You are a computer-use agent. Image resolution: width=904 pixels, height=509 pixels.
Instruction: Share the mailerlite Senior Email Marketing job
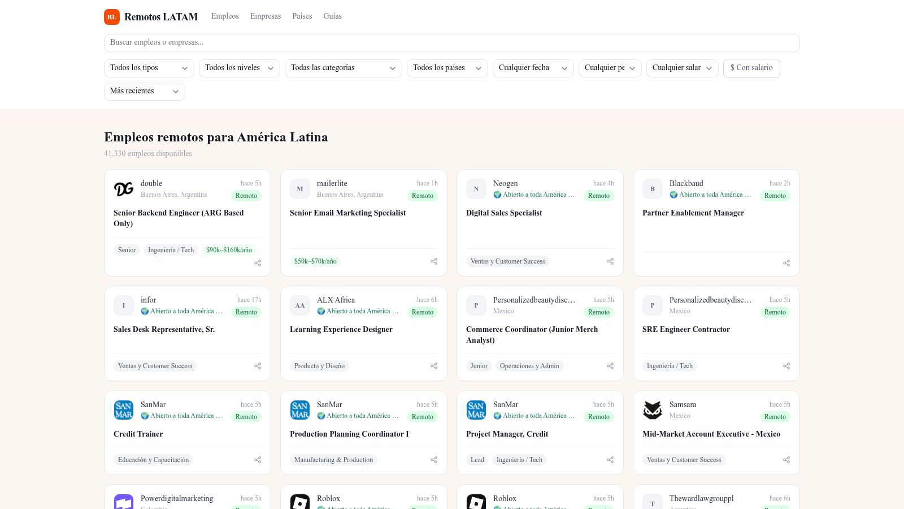(434, 261)
